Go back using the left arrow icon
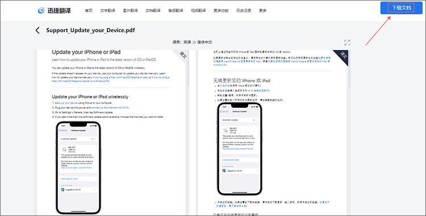Viewport: 426px width, 216px height. coord(37,31)
